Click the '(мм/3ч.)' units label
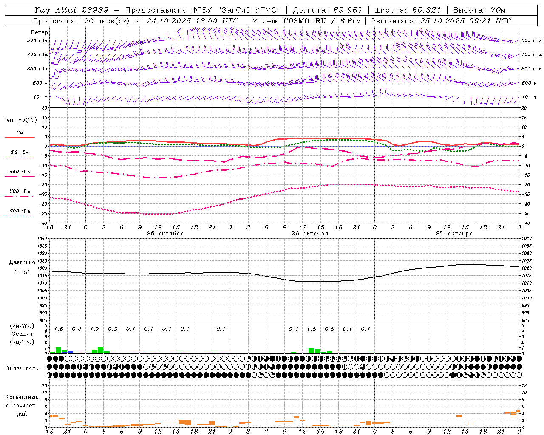544x435 pixels. coord(22,326)
